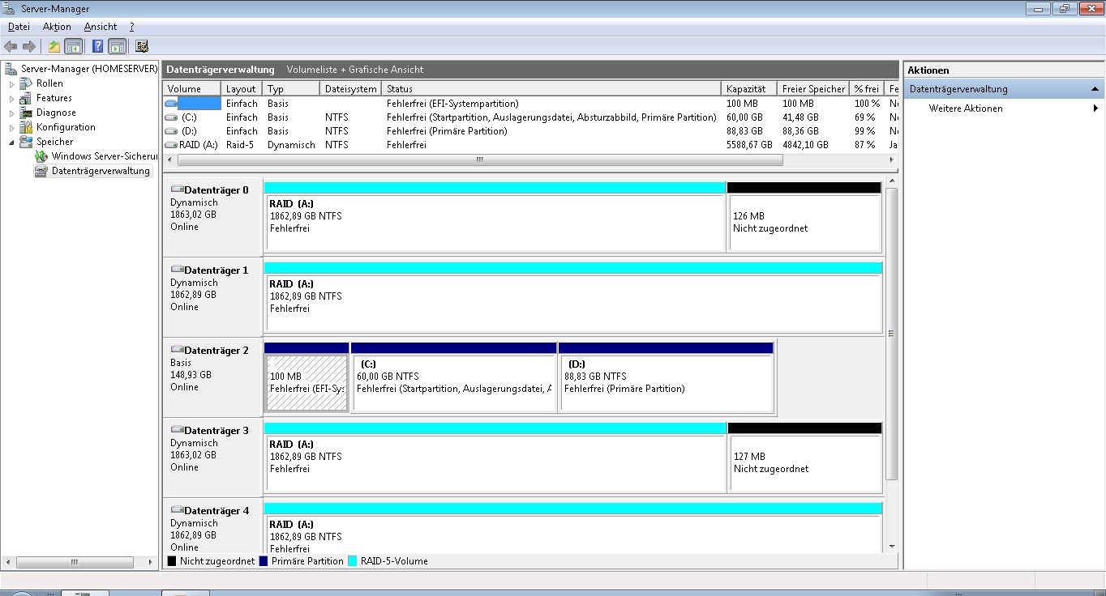
Task: Open the ? help menu
Action: (131, 27)
